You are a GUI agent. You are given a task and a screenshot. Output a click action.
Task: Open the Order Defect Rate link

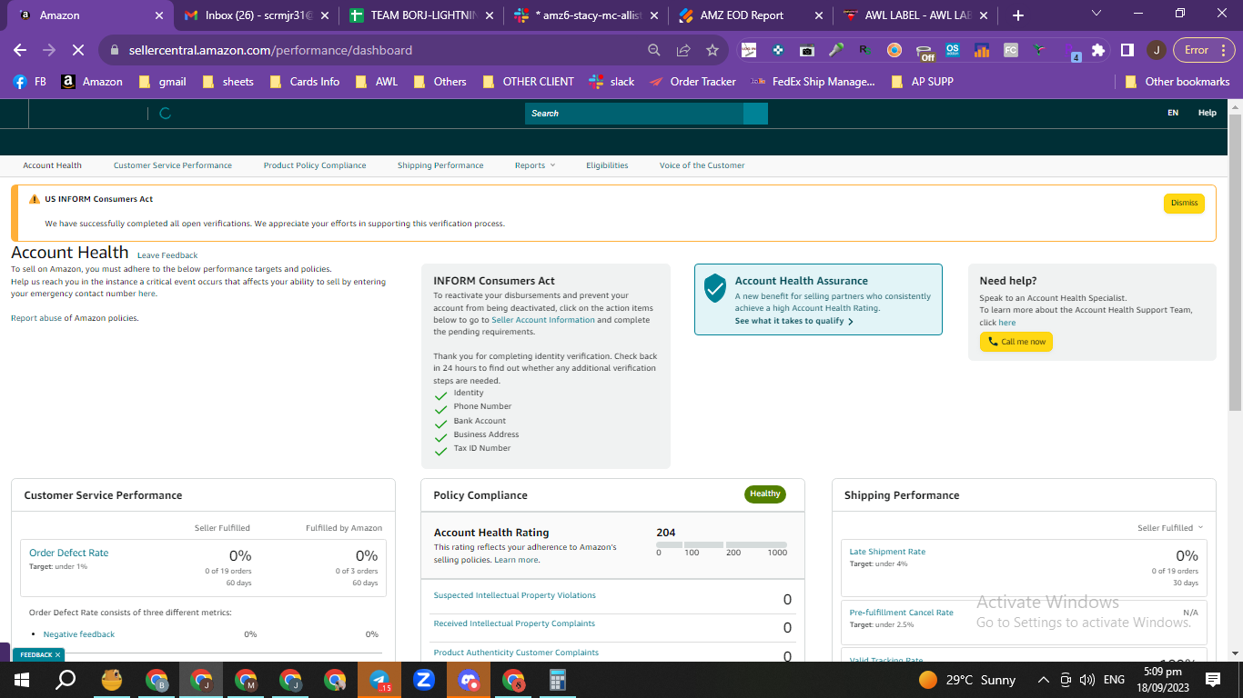[69, 553]
